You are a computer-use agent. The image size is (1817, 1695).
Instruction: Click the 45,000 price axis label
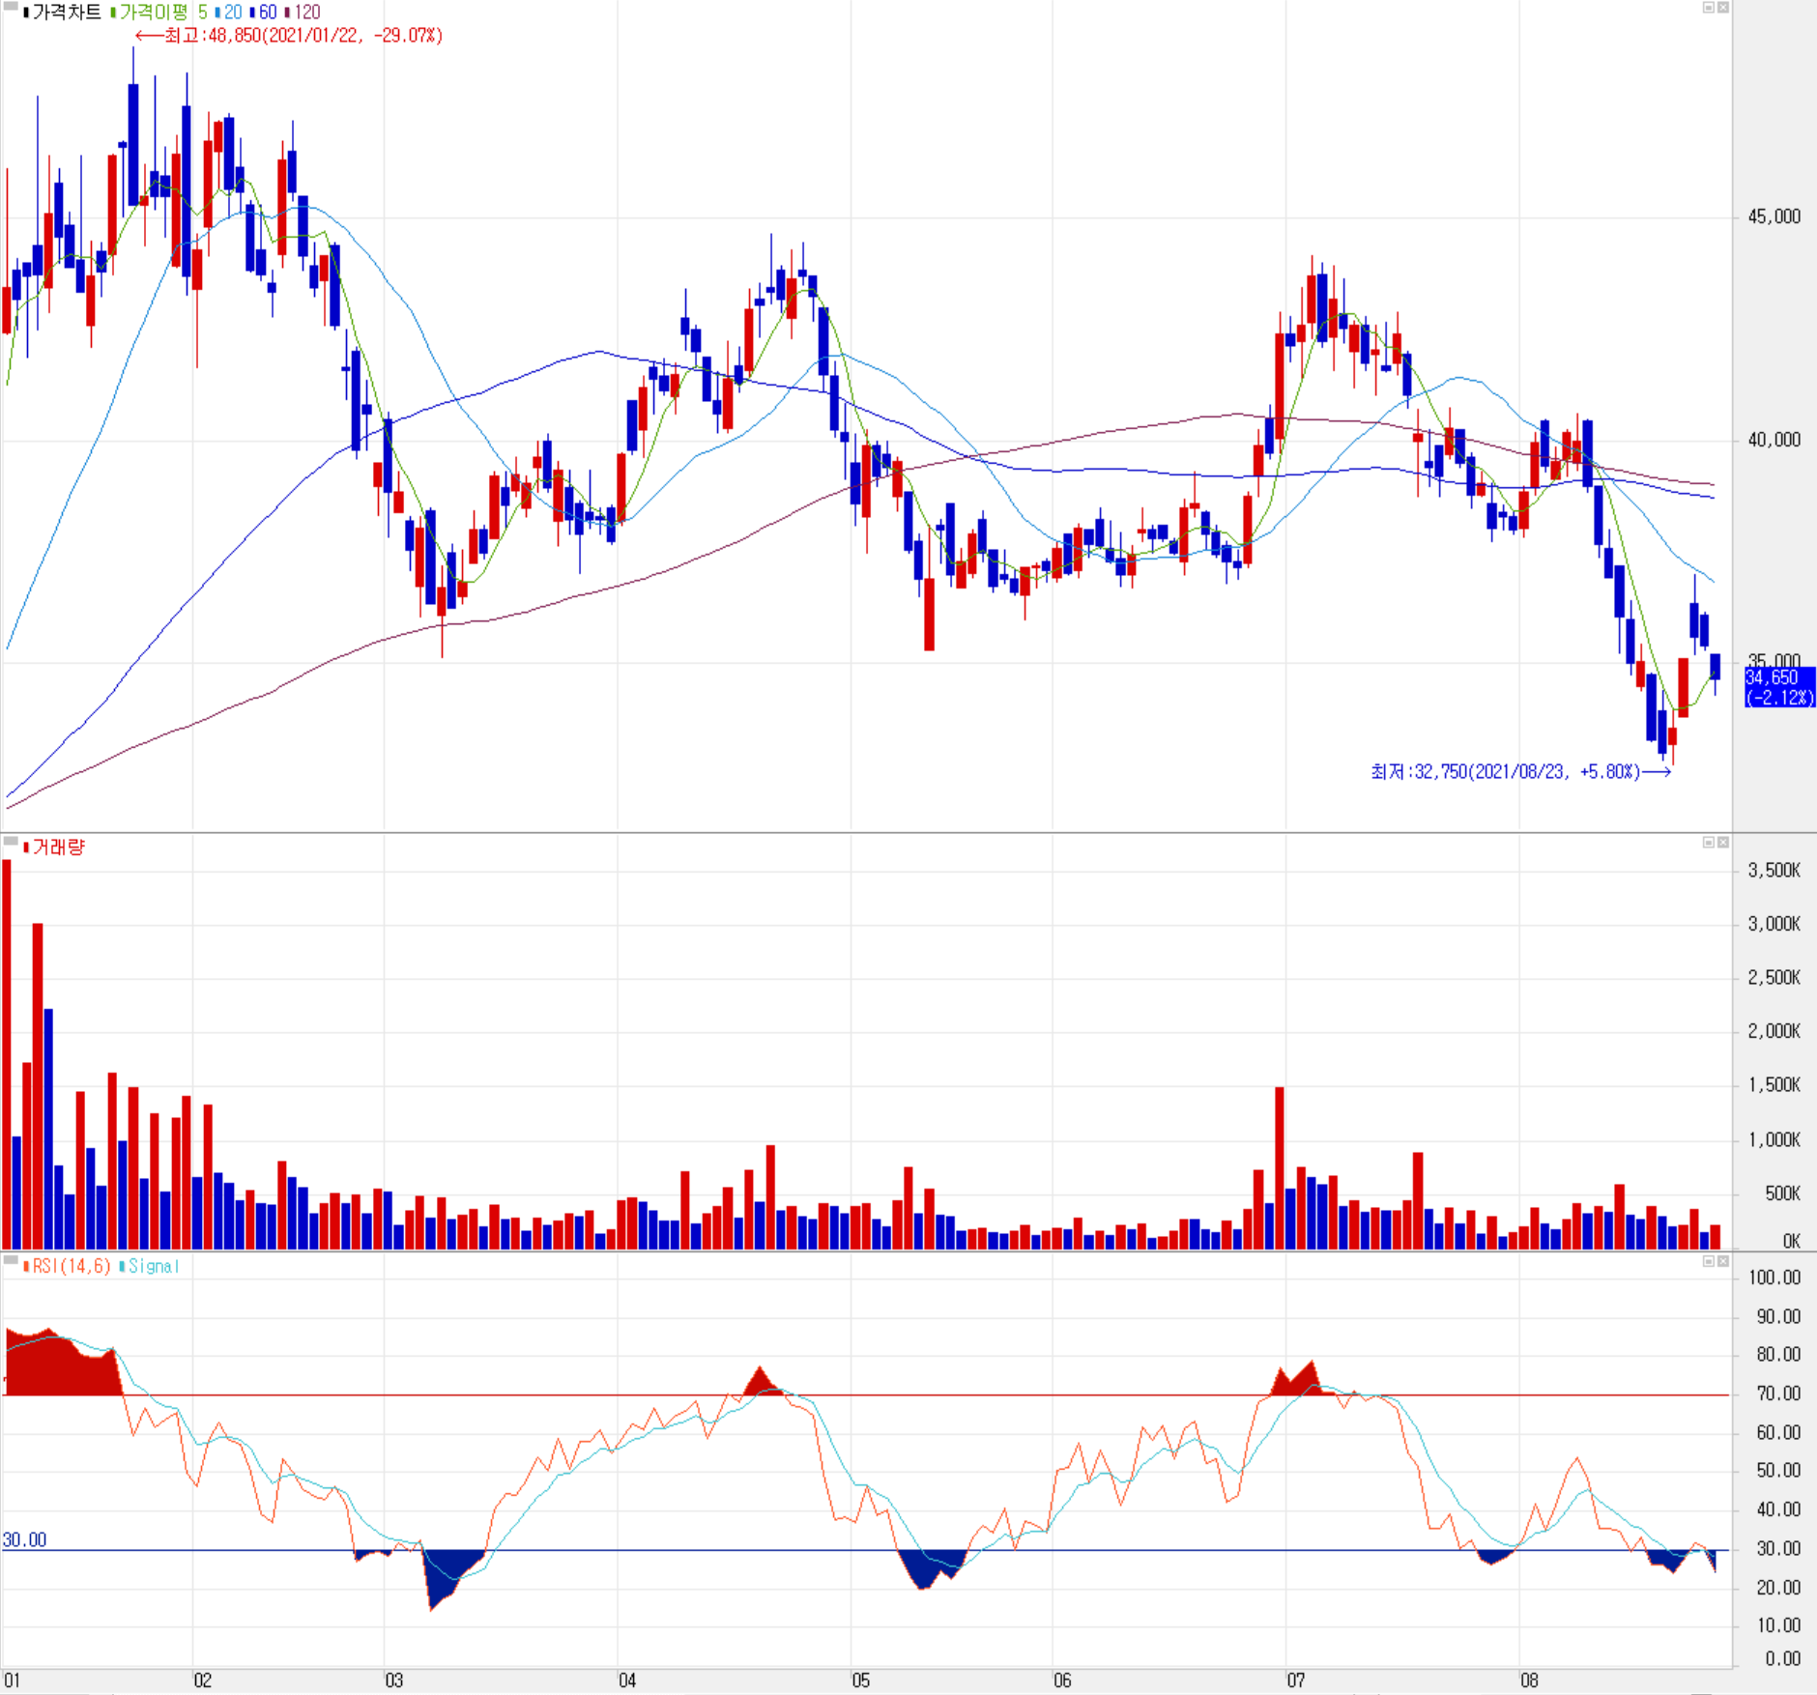click(x=1774, y=216)
